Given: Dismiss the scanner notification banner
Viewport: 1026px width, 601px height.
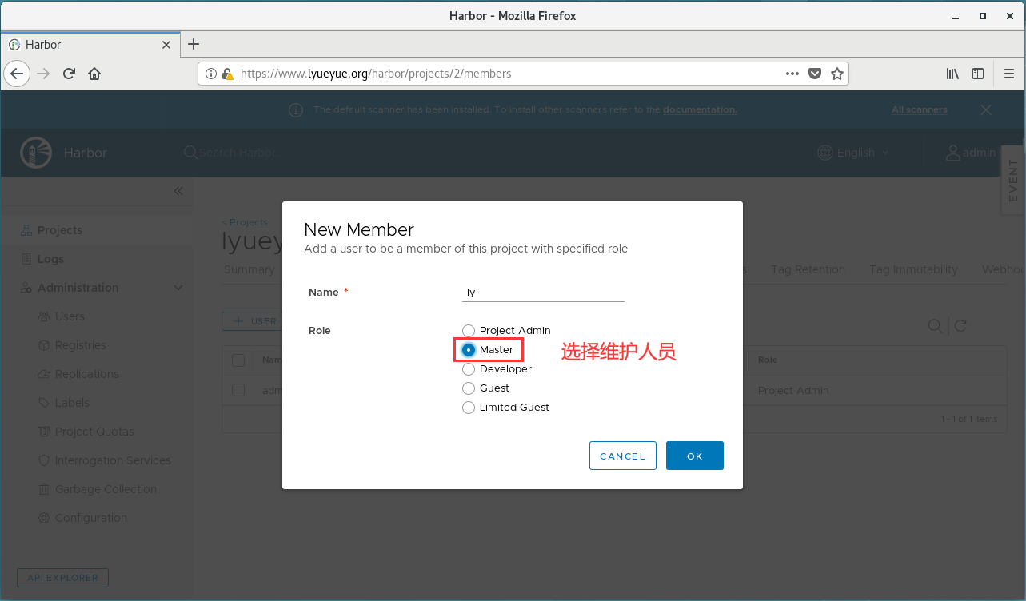Looking at the screenshot, I should pyautogui.click(x=986, y=109).
